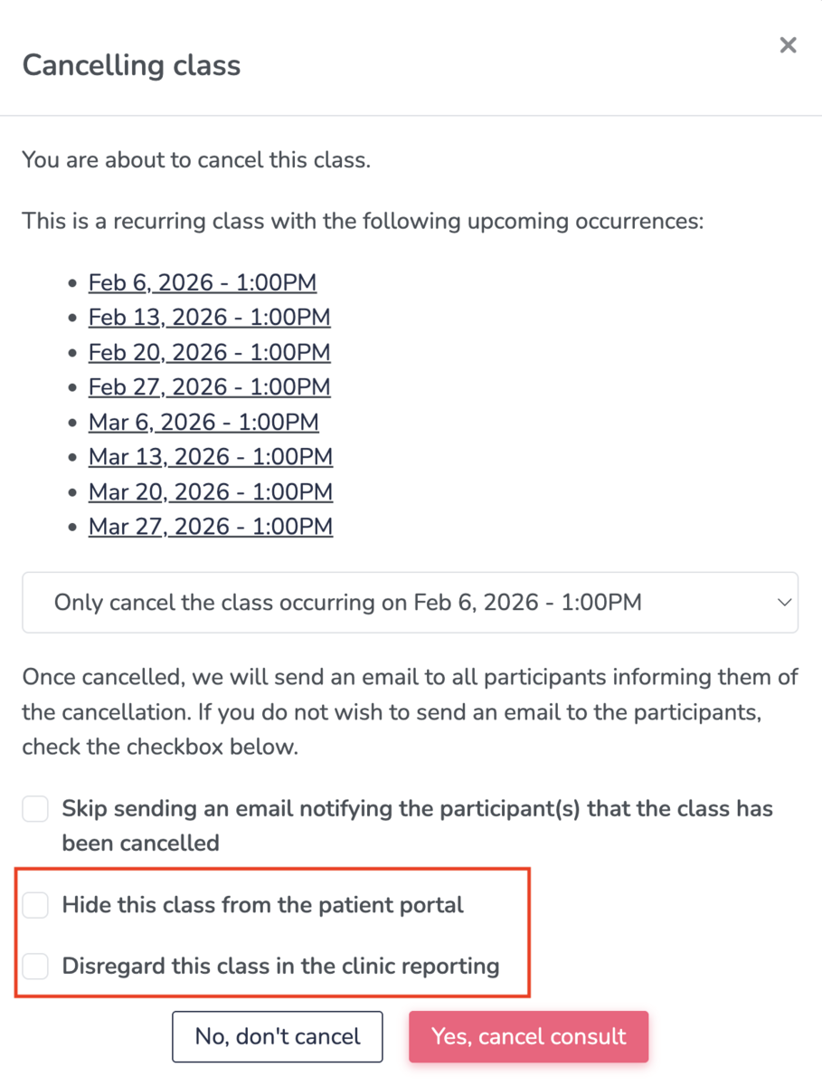This screenshot has width=822, height=1086.
Task: Open the Mar 27, 2026 occurrence link
Action: (x=210, y=526)
